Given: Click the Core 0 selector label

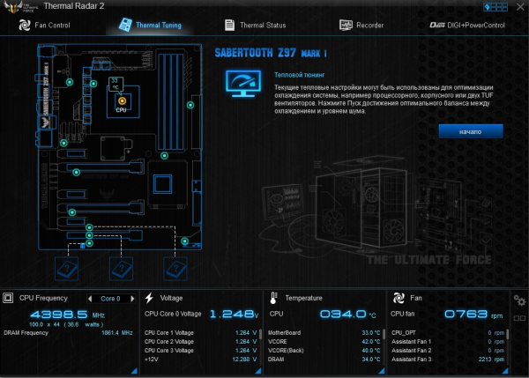Looking at the screenshot, I should tap(111, 299).
